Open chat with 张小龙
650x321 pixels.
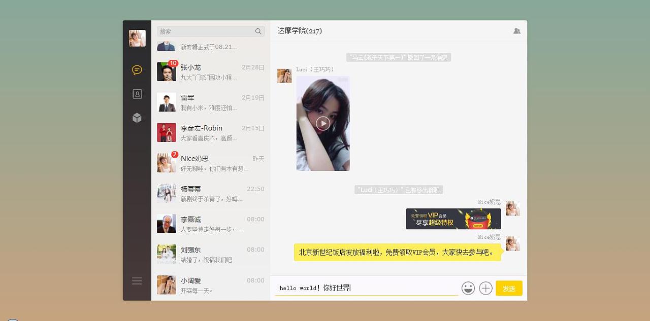210,72
